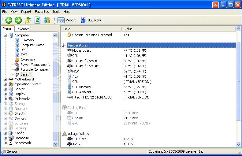The height and width of the screenshot is (156, 242).
Task: Expand the Operating System tree node
Action: pos(5,84)
